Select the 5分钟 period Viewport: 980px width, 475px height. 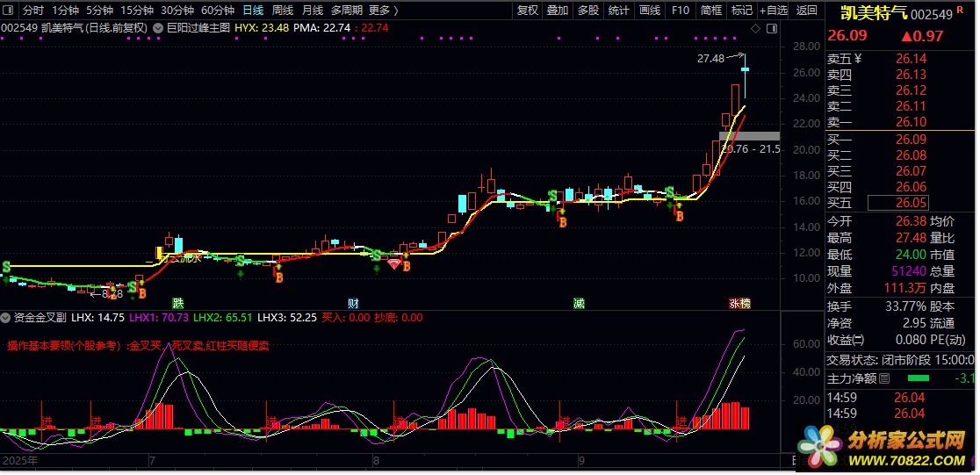(x=99, y=10)
